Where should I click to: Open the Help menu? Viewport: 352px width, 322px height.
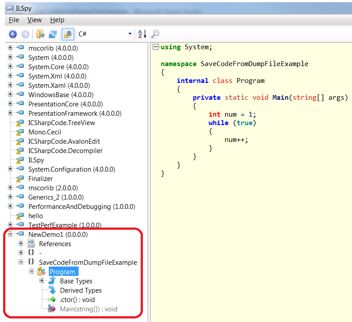tap(57, 20)
